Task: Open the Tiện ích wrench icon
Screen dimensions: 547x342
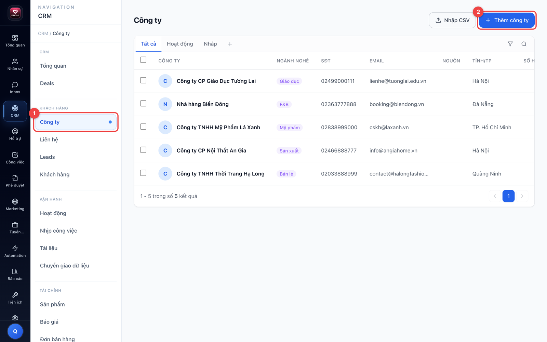Action: click(15, 298)
